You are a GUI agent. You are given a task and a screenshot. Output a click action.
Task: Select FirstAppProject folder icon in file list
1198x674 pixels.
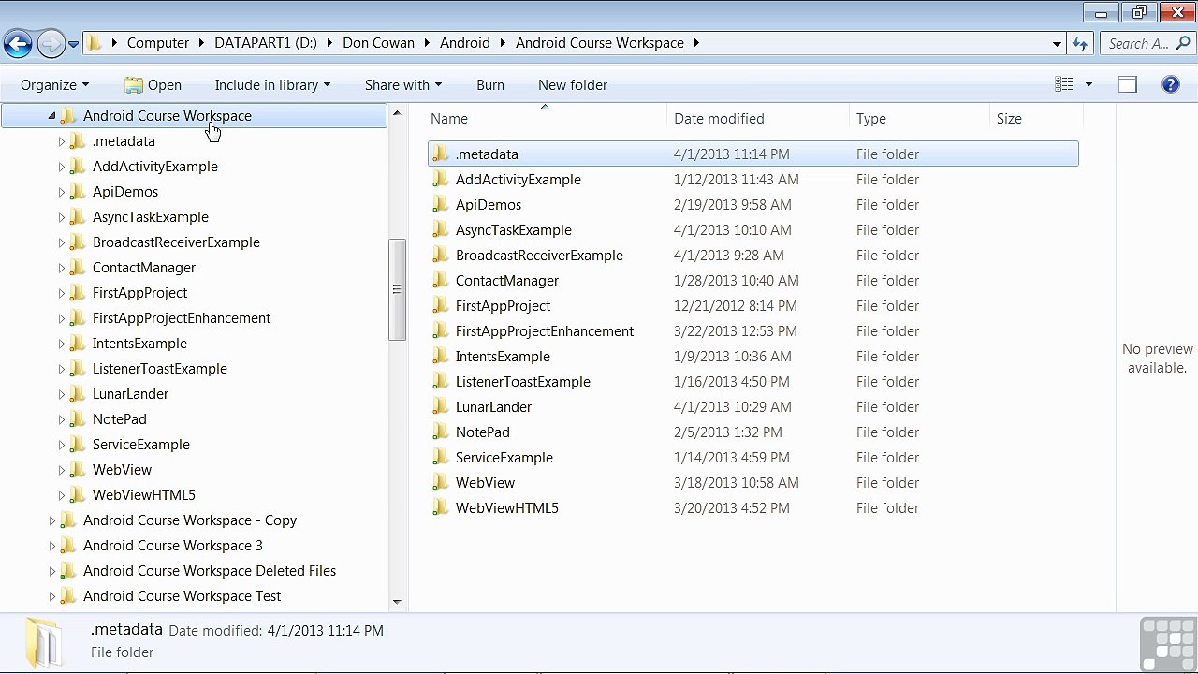click(x=441, y=306)
